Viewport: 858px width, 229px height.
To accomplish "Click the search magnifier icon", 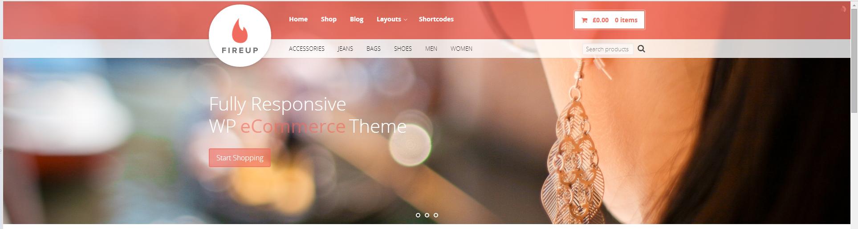I will (641, 49).
